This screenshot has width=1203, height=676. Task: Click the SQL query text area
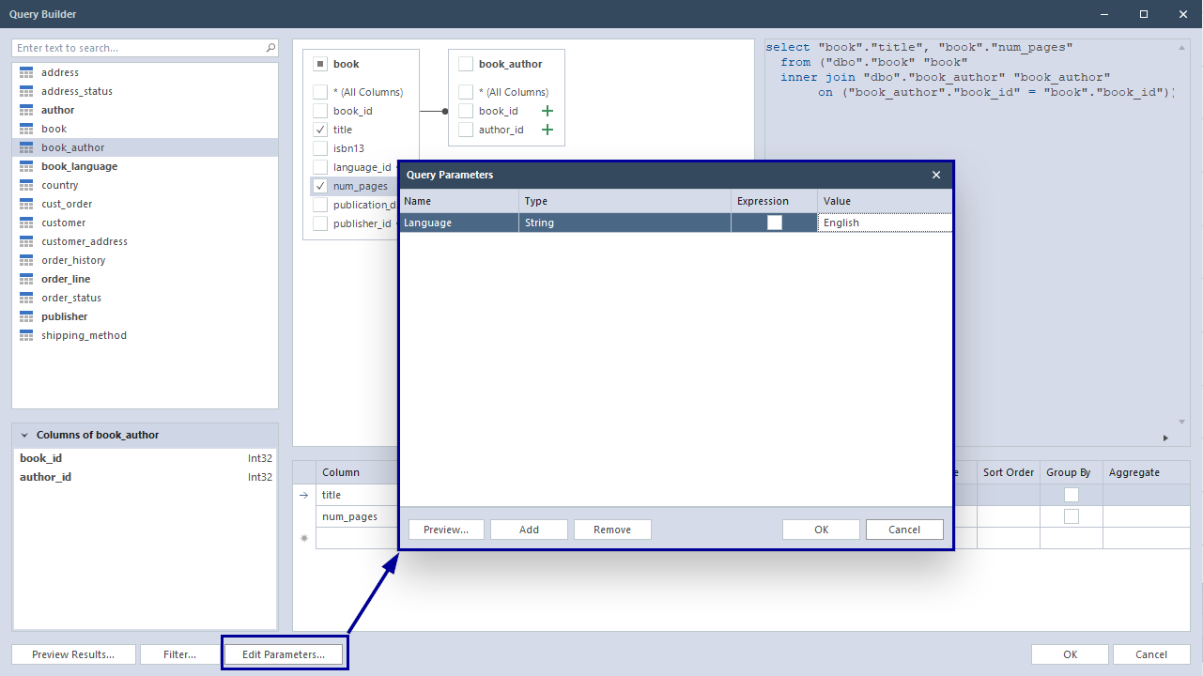coord(970,244)
